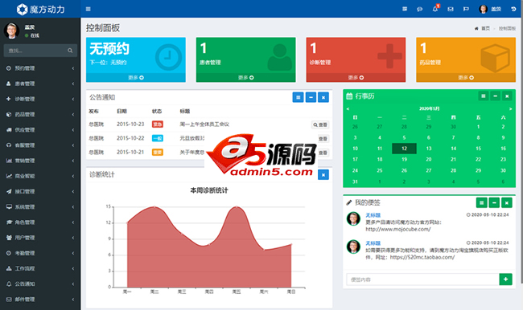The height and width of the screenshot is (310, 523).
Task: Open 无标题 title of the taobao note
Action: (373, 243)
